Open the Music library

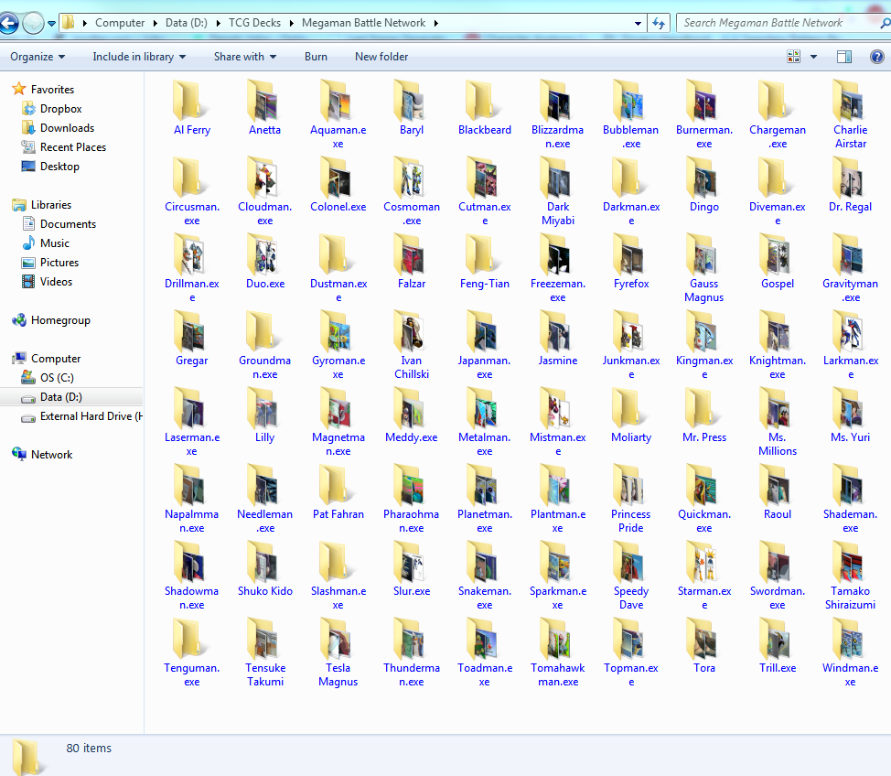click(x=46, y=243)
